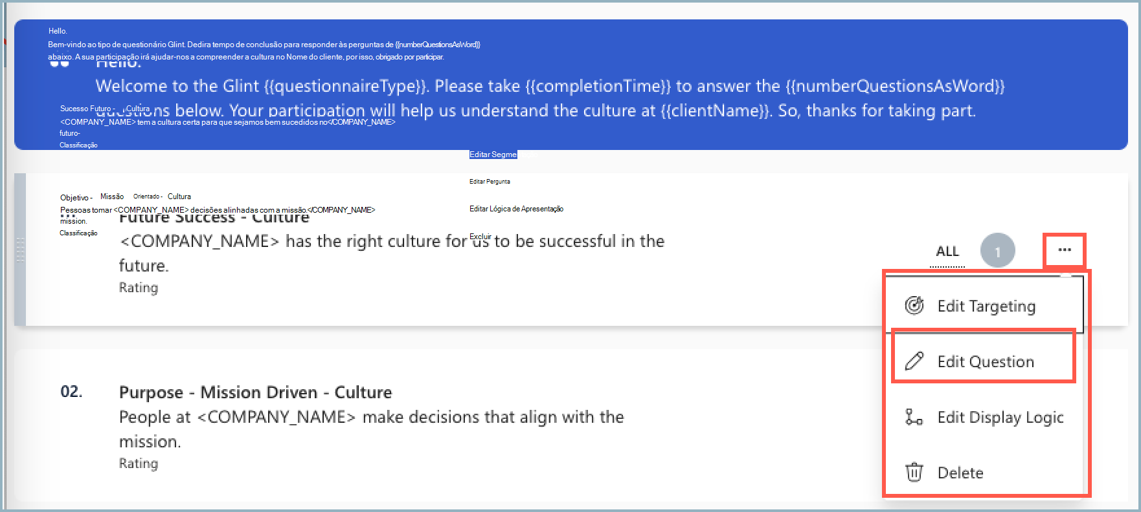Click the Editar Lógica de Apresentação label
The height and width of the screenshot is (512, 1141).
pos(516,209)
